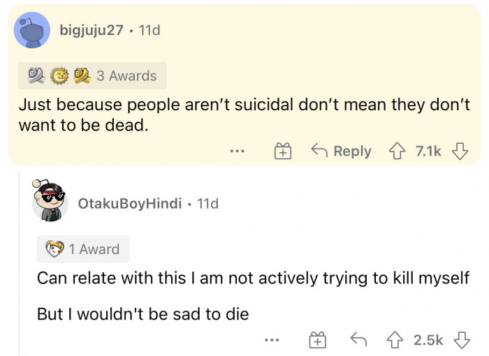Show the 1 Award details
Viewport: 489px width, 356px height.
(x=83, y=249)
